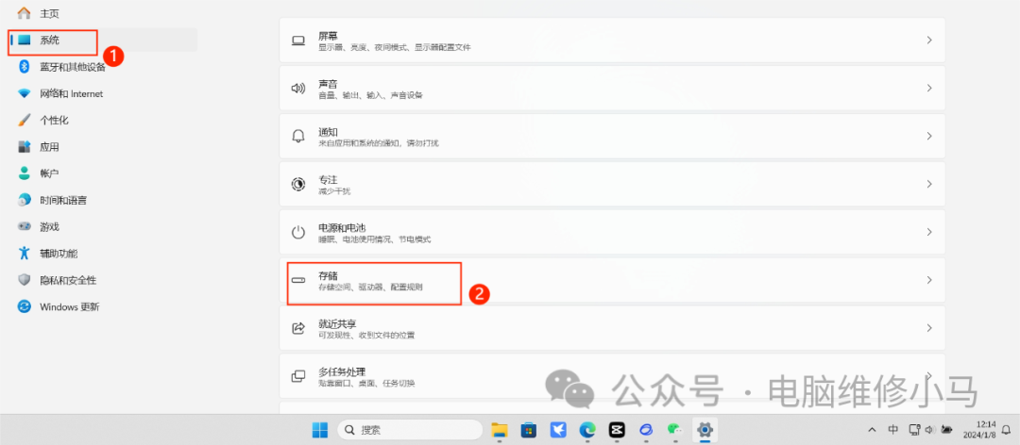Click 音量、输出、输入、声音设备 description text

(370, 95)
